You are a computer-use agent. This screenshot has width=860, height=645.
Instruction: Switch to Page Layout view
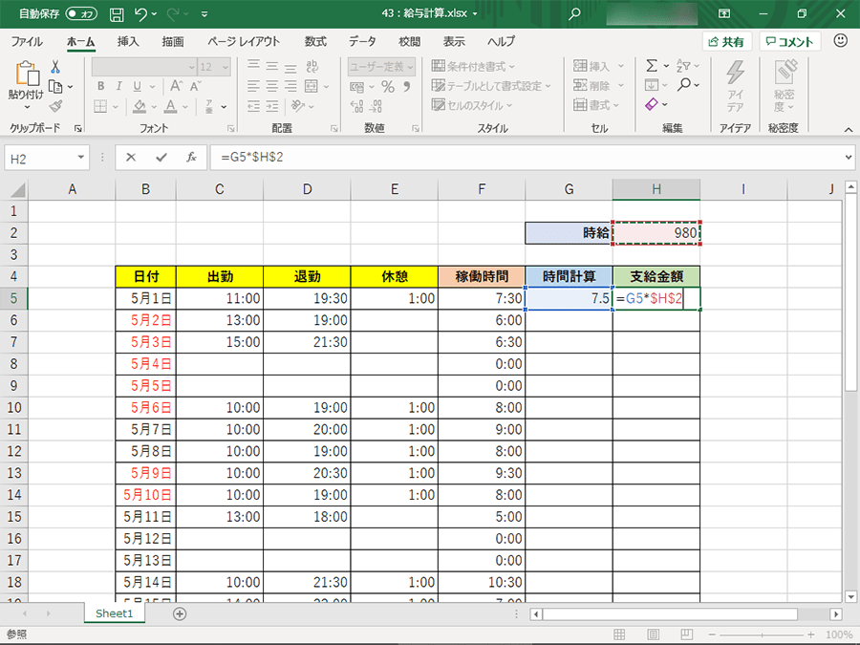pyautogui.click(x=653, y=634)
